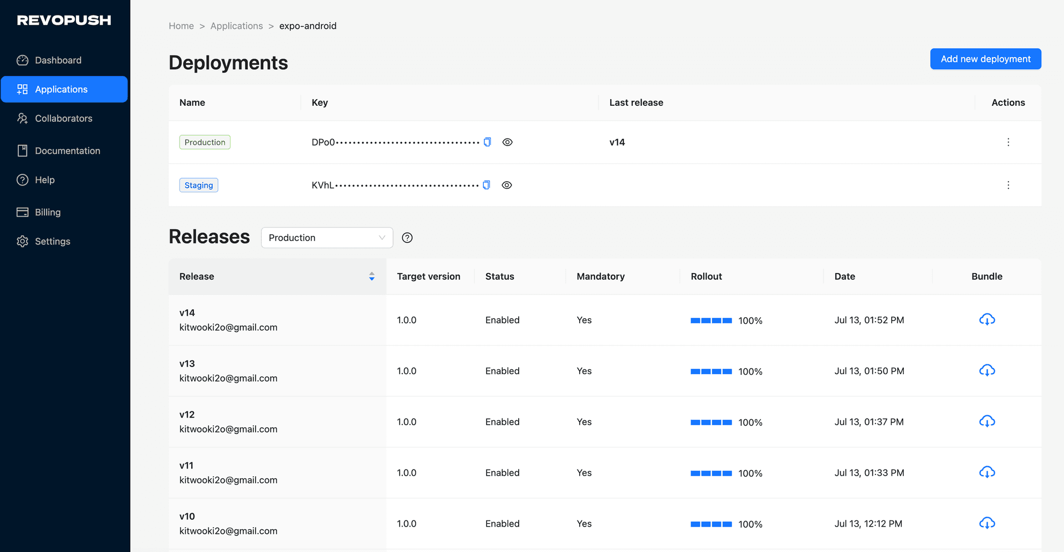Copy the Staging deployment key
Screen dimensions: 1064x552
[x=487, y=185]
